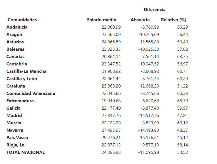The width and height of the screenshot is (217, 164).
Task: Select the TOTAL NACIONAL row label
Action: pos(26,152)
